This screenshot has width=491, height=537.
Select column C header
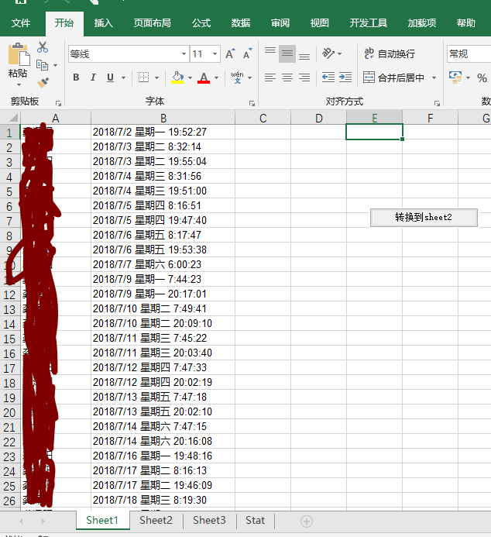(263, 118)
